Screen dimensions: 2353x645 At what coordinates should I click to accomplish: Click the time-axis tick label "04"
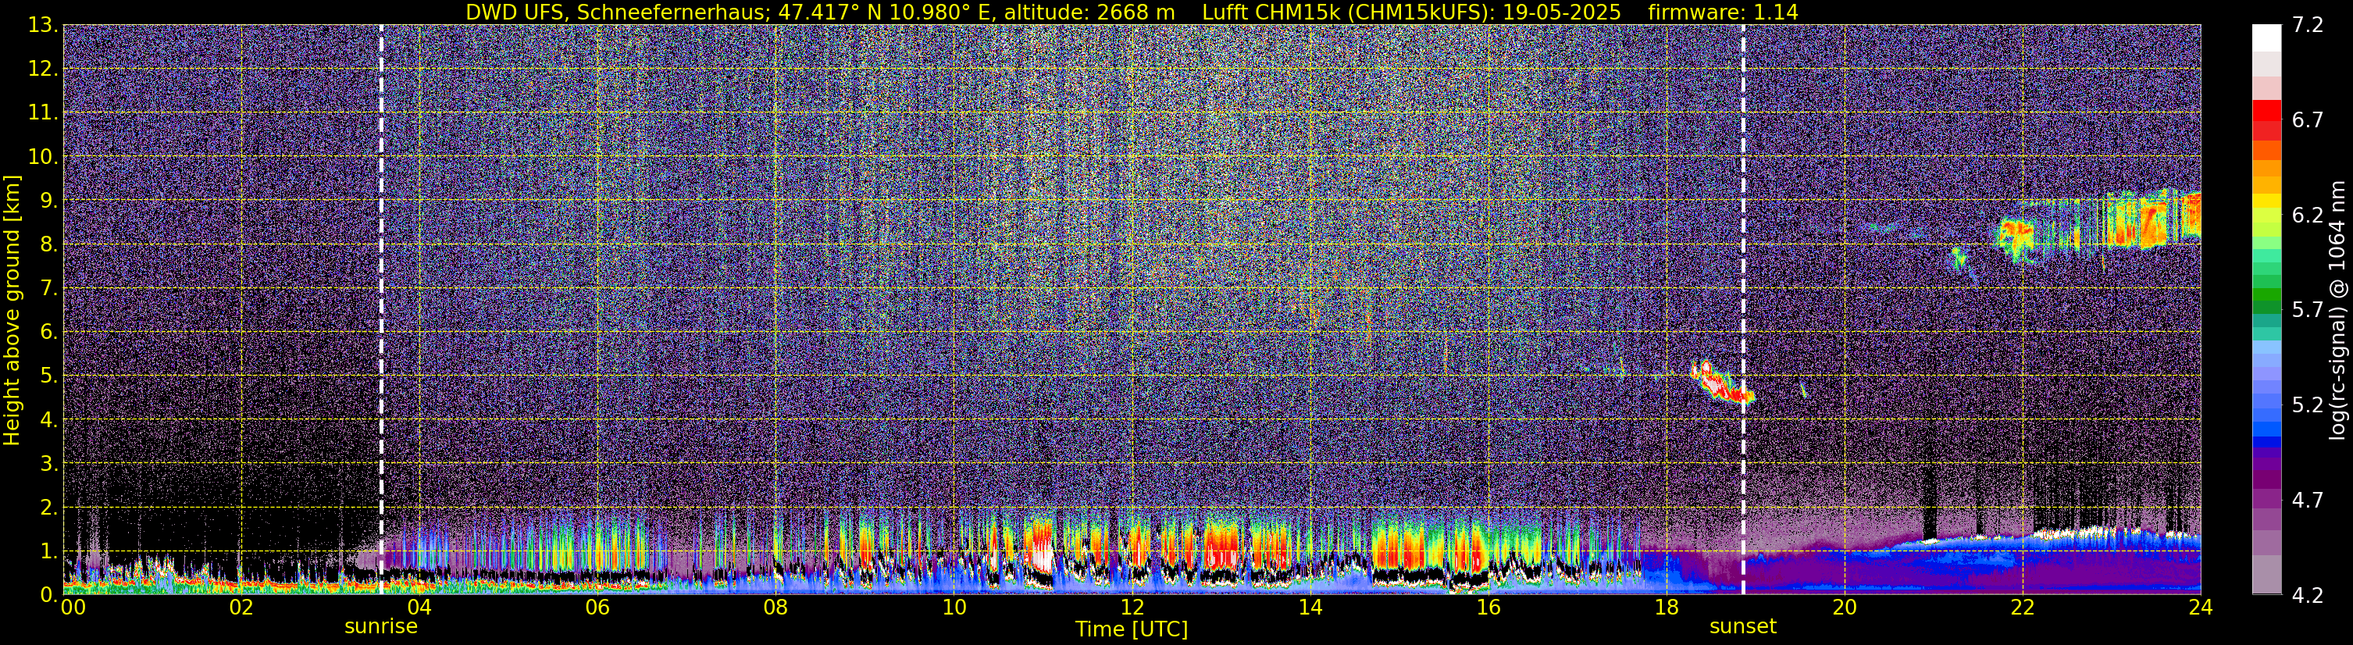point(419,608)
